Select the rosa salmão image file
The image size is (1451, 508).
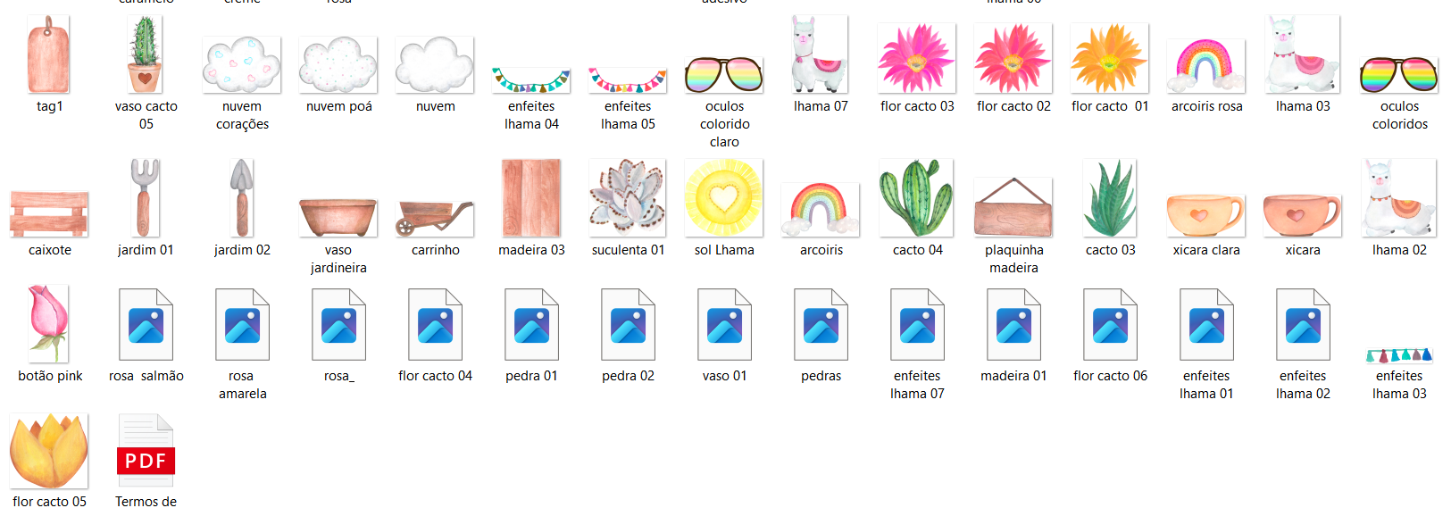pos(146,325)
